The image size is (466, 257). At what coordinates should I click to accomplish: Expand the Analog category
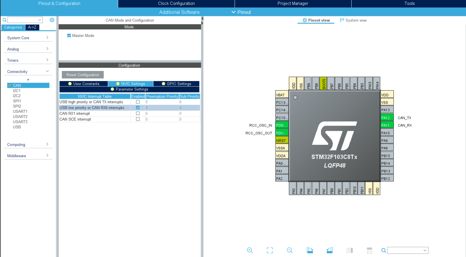click(28, 49)
